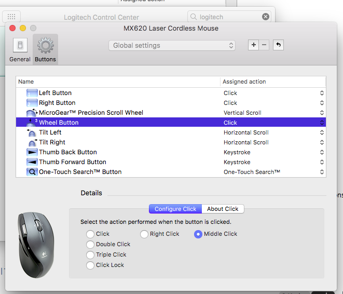Select the Right Click radio button
Screen dimensions: 343x294
[x=144, y=234]
